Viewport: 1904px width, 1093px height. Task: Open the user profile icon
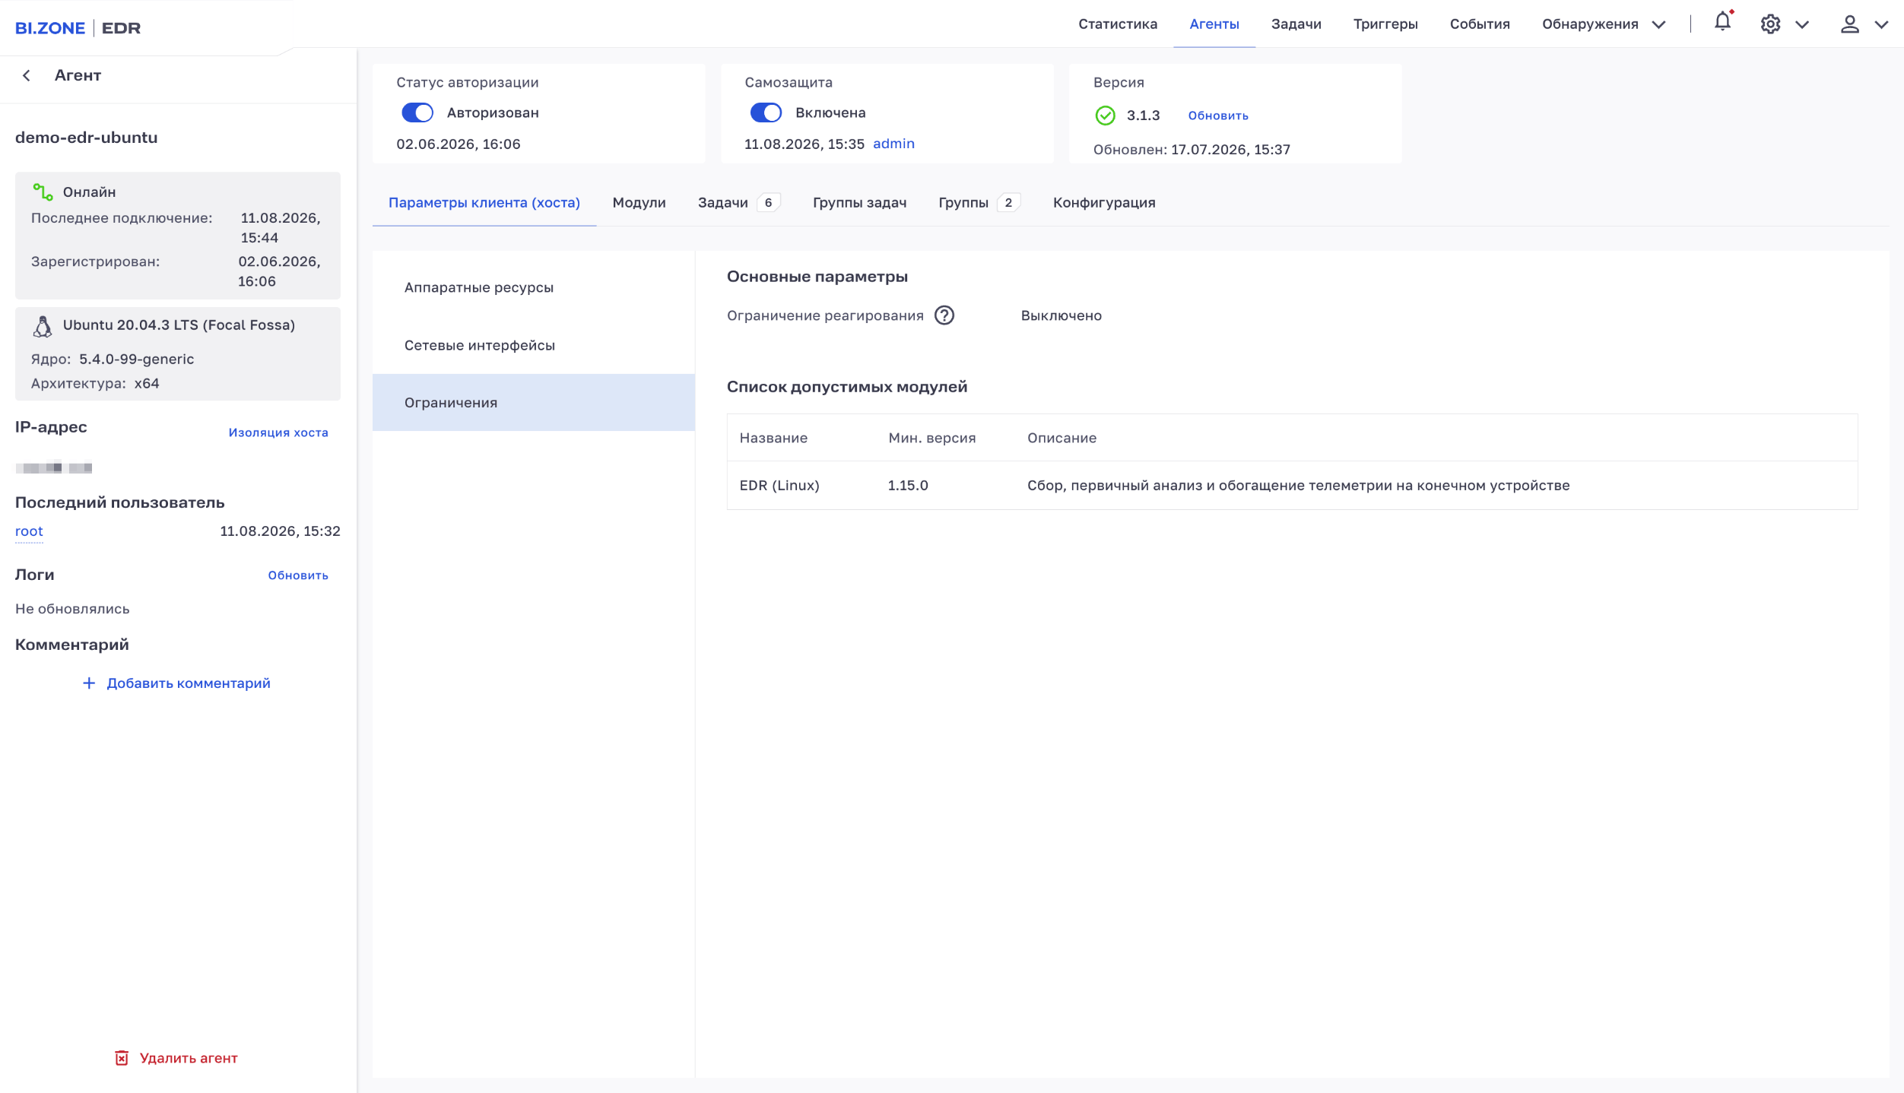click(x=1849, y=24)
